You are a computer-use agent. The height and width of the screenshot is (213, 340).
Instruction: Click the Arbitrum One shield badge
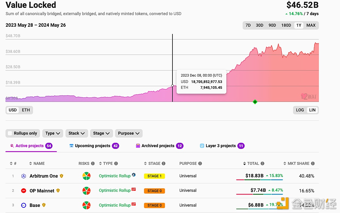pos(61,176)
